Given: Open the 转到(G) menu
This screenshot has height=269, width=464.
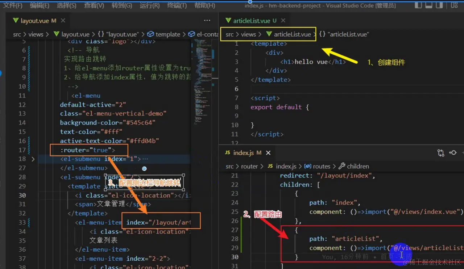Looking at the screenshot, I should click(x=122, y=5).
